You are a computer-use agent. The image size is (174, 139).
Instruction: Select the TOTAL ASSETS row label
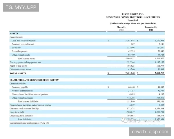coord(18,73)
